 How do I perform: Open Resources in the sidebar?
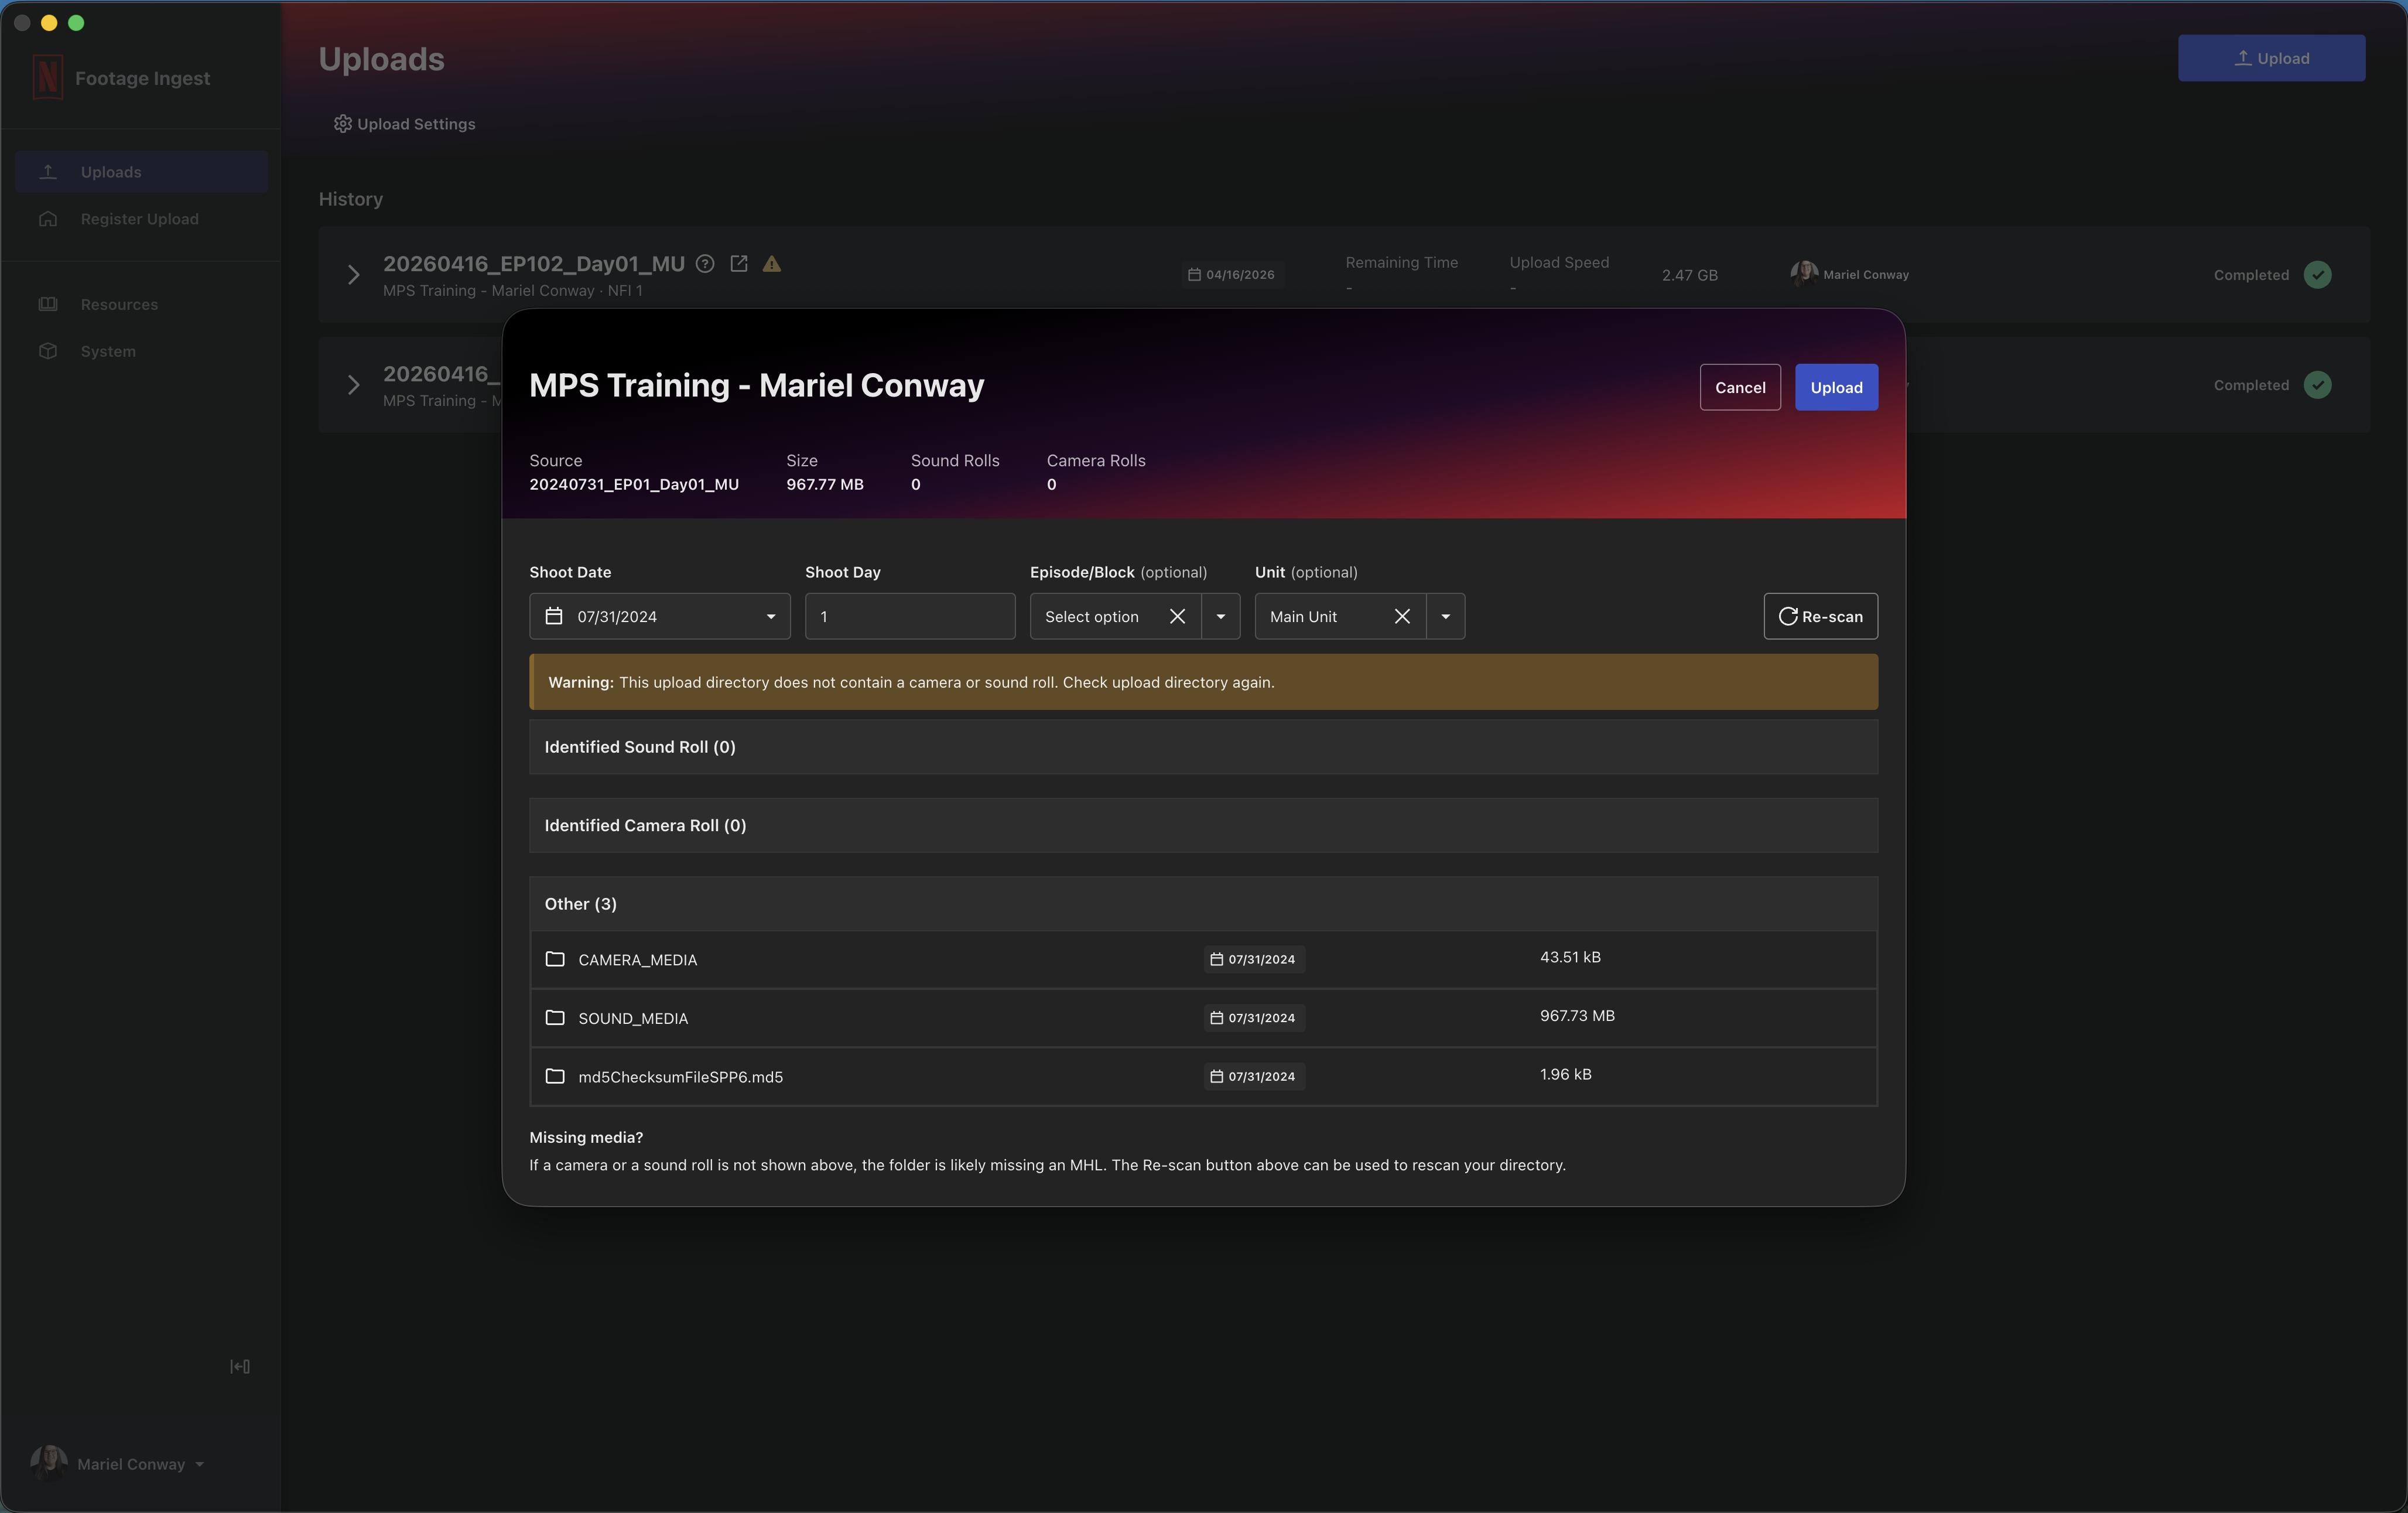141,304
